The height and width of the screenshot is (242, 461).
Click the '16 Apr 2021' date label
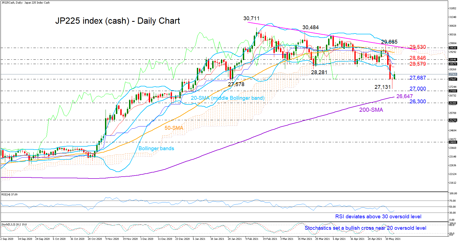click(x=357, y=239)
